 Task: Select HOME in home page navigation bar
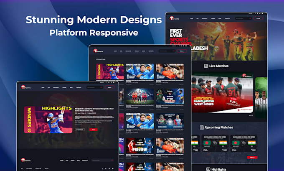(x=192, y=18)
